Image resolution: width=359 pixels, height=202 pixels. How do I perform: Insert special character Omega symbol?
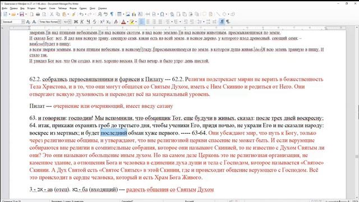(162, 14)
